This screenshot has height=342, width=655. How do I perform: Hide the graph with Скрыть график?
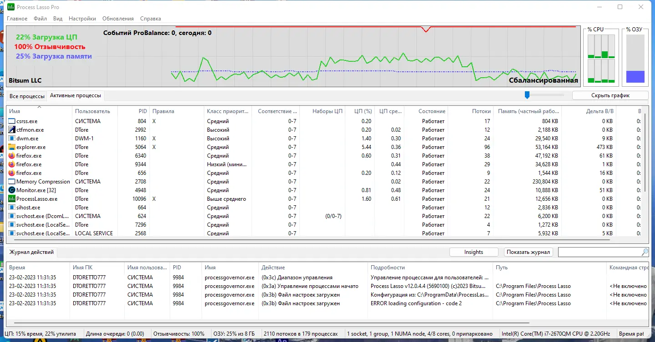[x=610, y=95]
